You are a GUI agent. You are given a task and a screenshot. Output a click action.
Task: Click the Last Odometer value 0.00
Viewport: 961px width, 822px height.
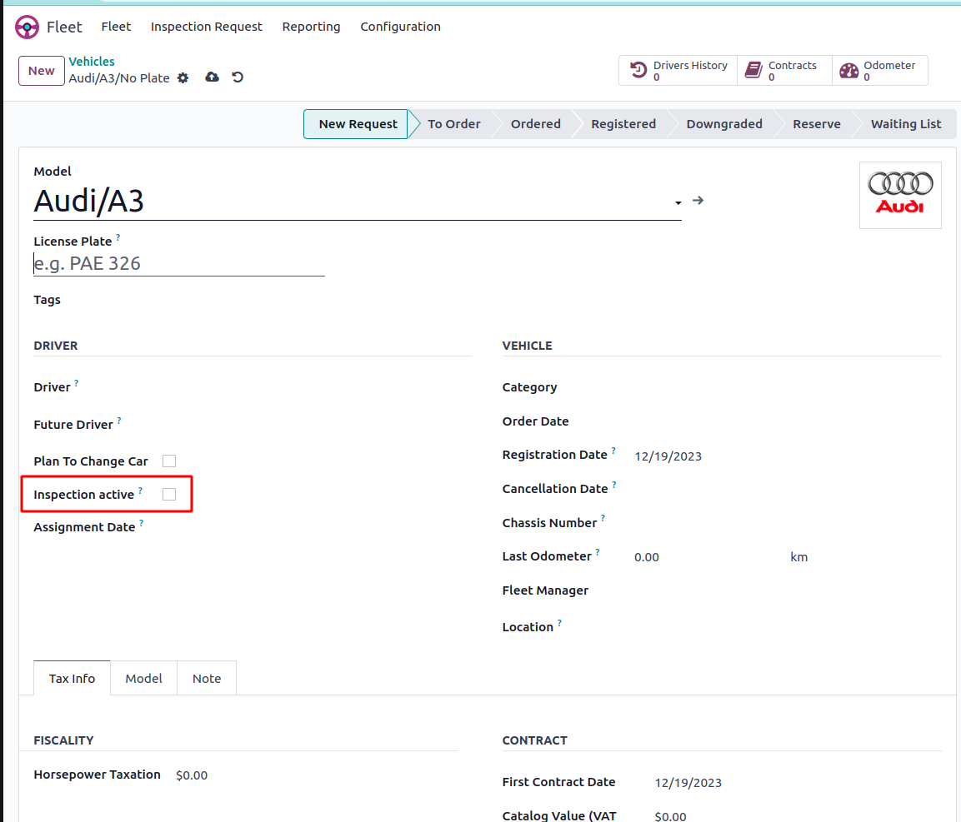[647, 557]
